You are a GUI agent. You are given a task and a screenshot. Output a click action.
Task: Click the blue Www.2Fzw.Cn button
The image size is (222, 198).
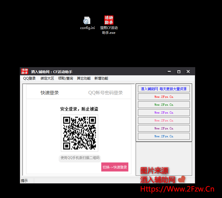(164, 137)
